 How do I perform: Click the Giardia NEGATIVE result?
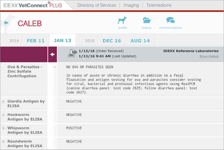pyautogui.click(x=74, y=101)
